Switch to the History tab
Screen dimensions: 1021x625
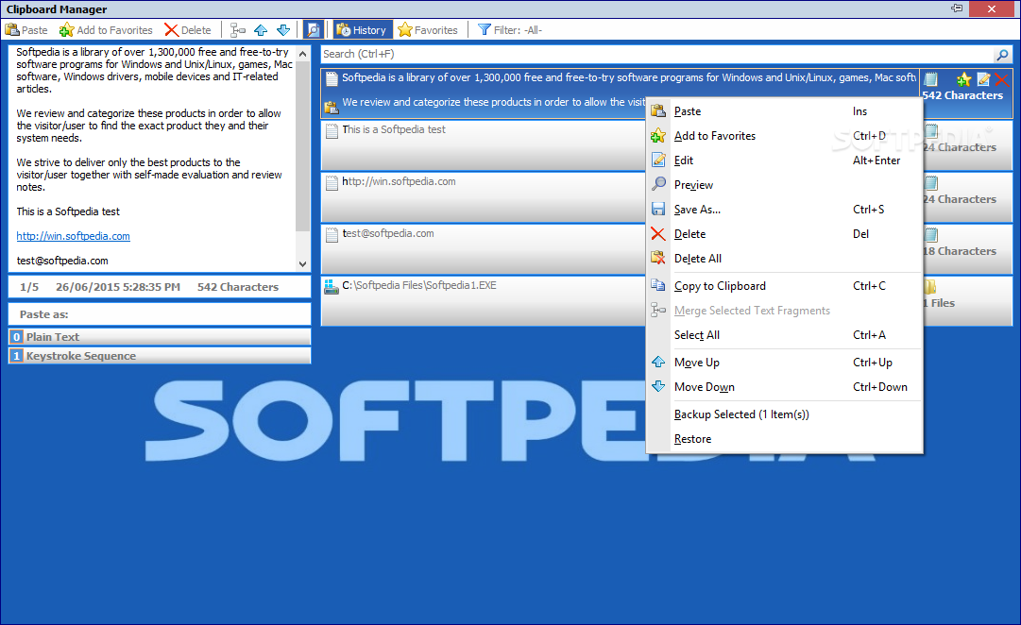(x=363, y=30)
